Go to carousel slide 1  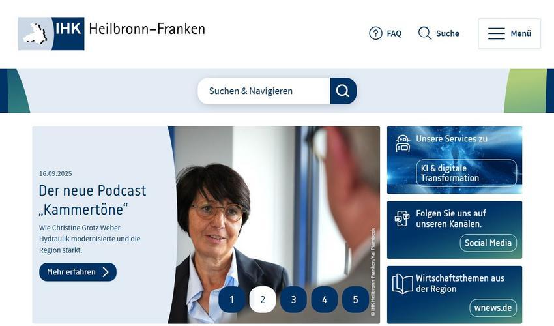point(232,299)
